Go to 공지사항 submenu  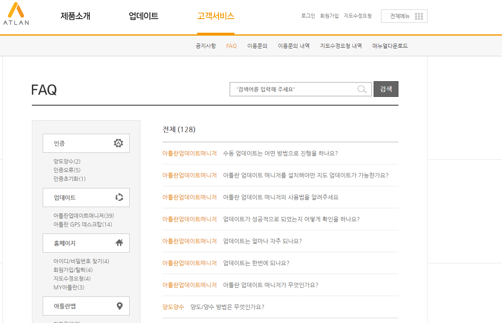pyautogui.click(x=206, y=46)
